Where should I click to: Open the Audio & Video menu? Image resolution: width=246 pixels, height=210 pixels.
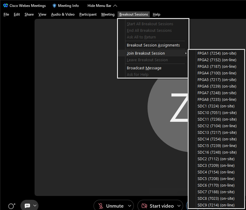[63, 14]
